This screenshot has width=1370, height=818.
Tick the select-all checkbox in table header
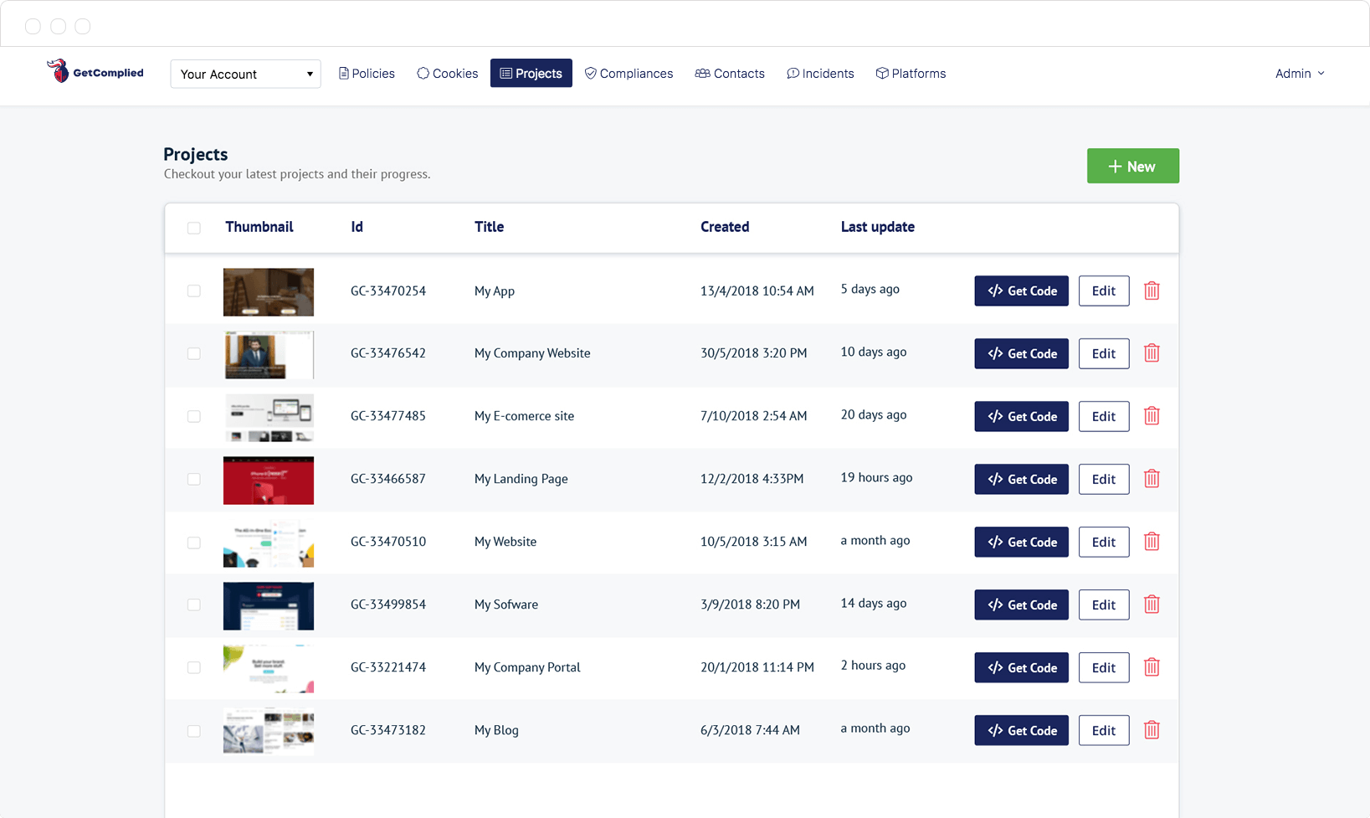(x=194, y=228)
